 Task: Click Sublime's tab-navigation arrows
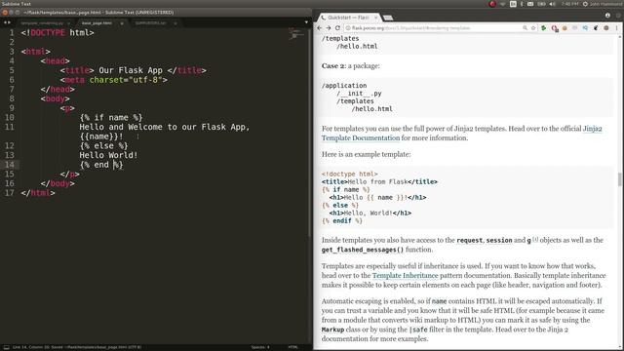(x=7, y=22)
